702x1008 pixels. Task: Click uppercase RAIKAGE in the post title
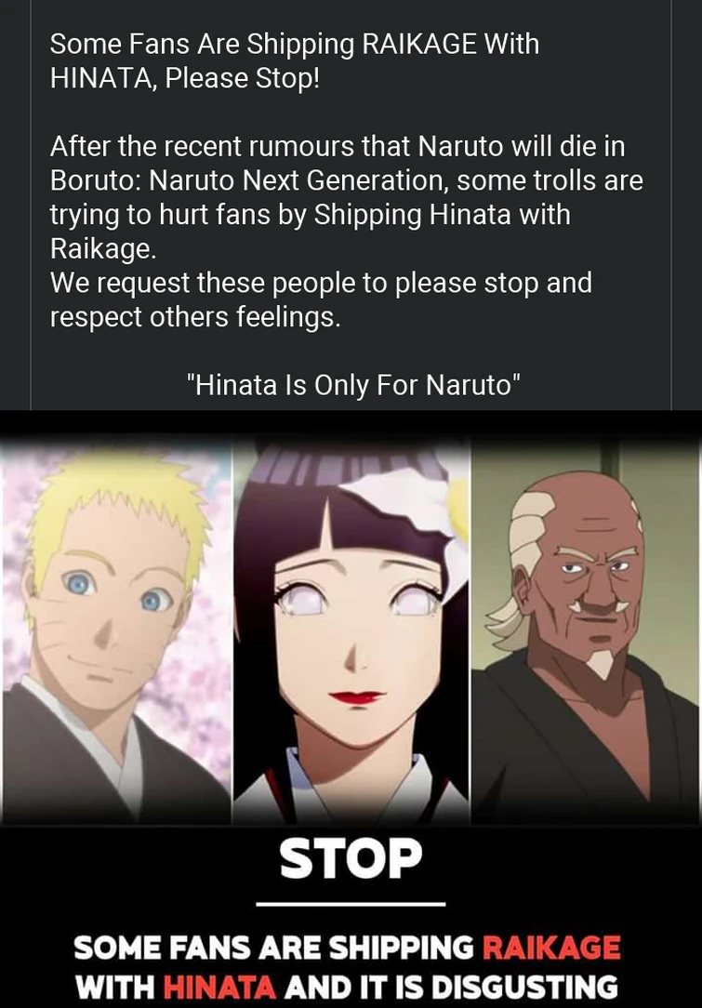[x=419, y=45]
